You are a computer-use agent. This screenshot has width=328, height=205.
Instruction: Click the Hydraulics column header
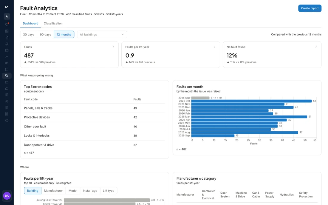[287, 195]
